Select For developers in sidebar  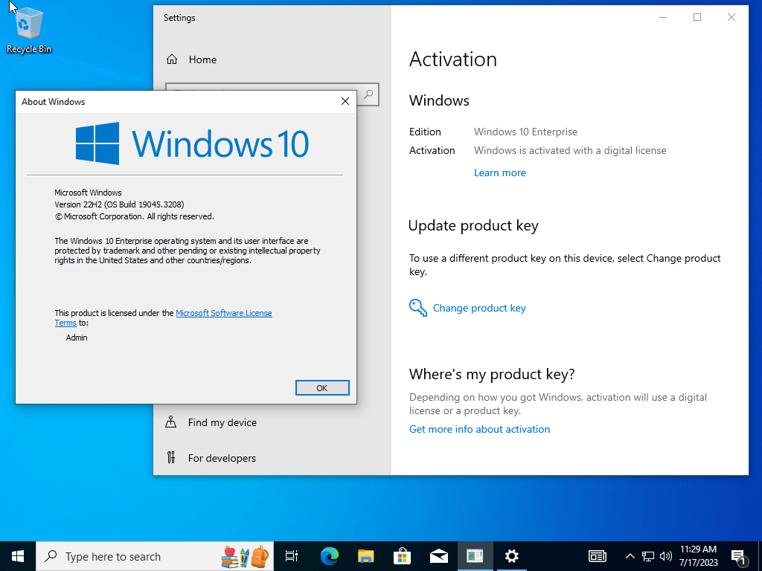(x=222, y=458)
